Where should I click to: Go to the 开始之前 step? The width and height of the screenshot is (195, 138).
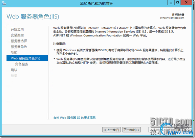[17, 29]
